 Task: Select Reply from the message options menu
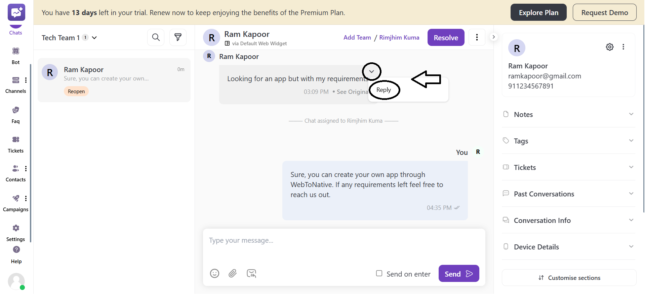click(384, 90)
